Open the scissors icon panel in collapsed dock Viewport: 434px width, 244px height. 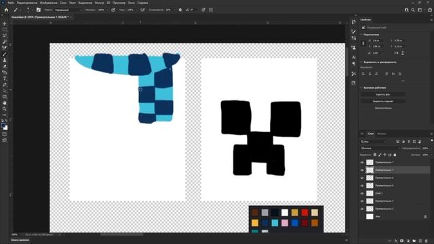coord(354,74)
